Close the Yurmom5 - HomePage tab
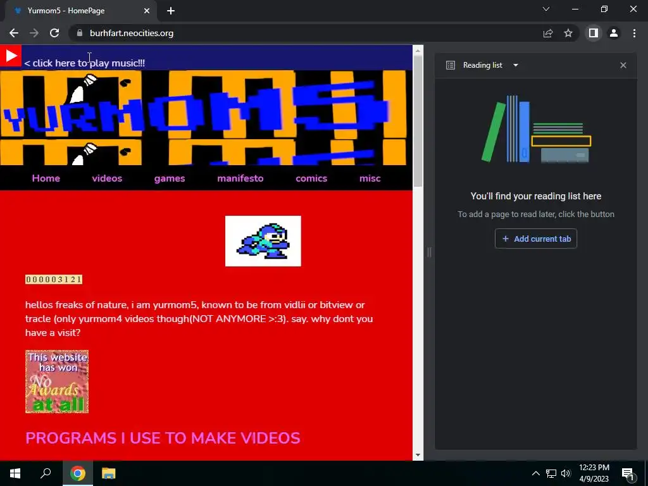 pyautogui.click(x=147, y=11)
